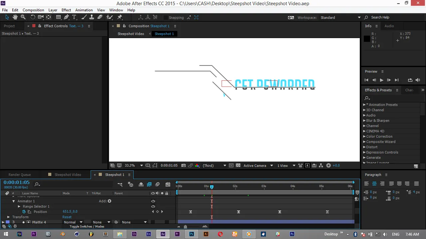Screen dimensions: 426x239
Task: Expand the Range Selector 1 group
Action: (19, 206)
